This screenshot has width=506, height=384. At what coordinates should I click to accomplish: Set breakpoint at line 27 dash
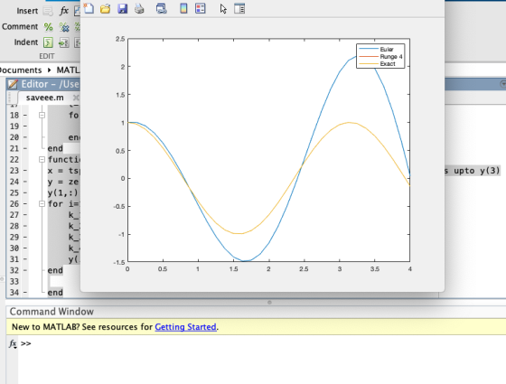[x=25, y=215]
